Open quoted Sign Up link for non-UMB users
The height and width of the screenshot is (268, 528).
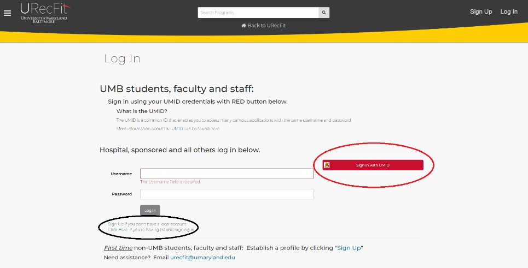tap(349, 248)
